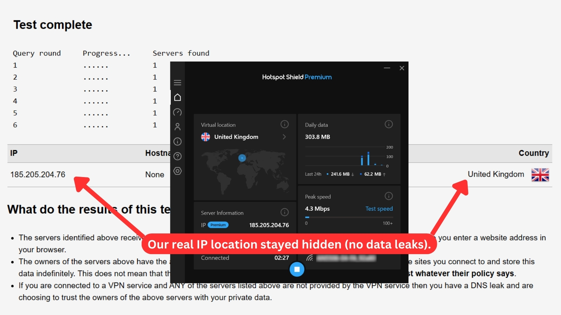
Task: Click the Hotspot Shield Premium title
Action: pyautogui.click(x=297, y=77)
